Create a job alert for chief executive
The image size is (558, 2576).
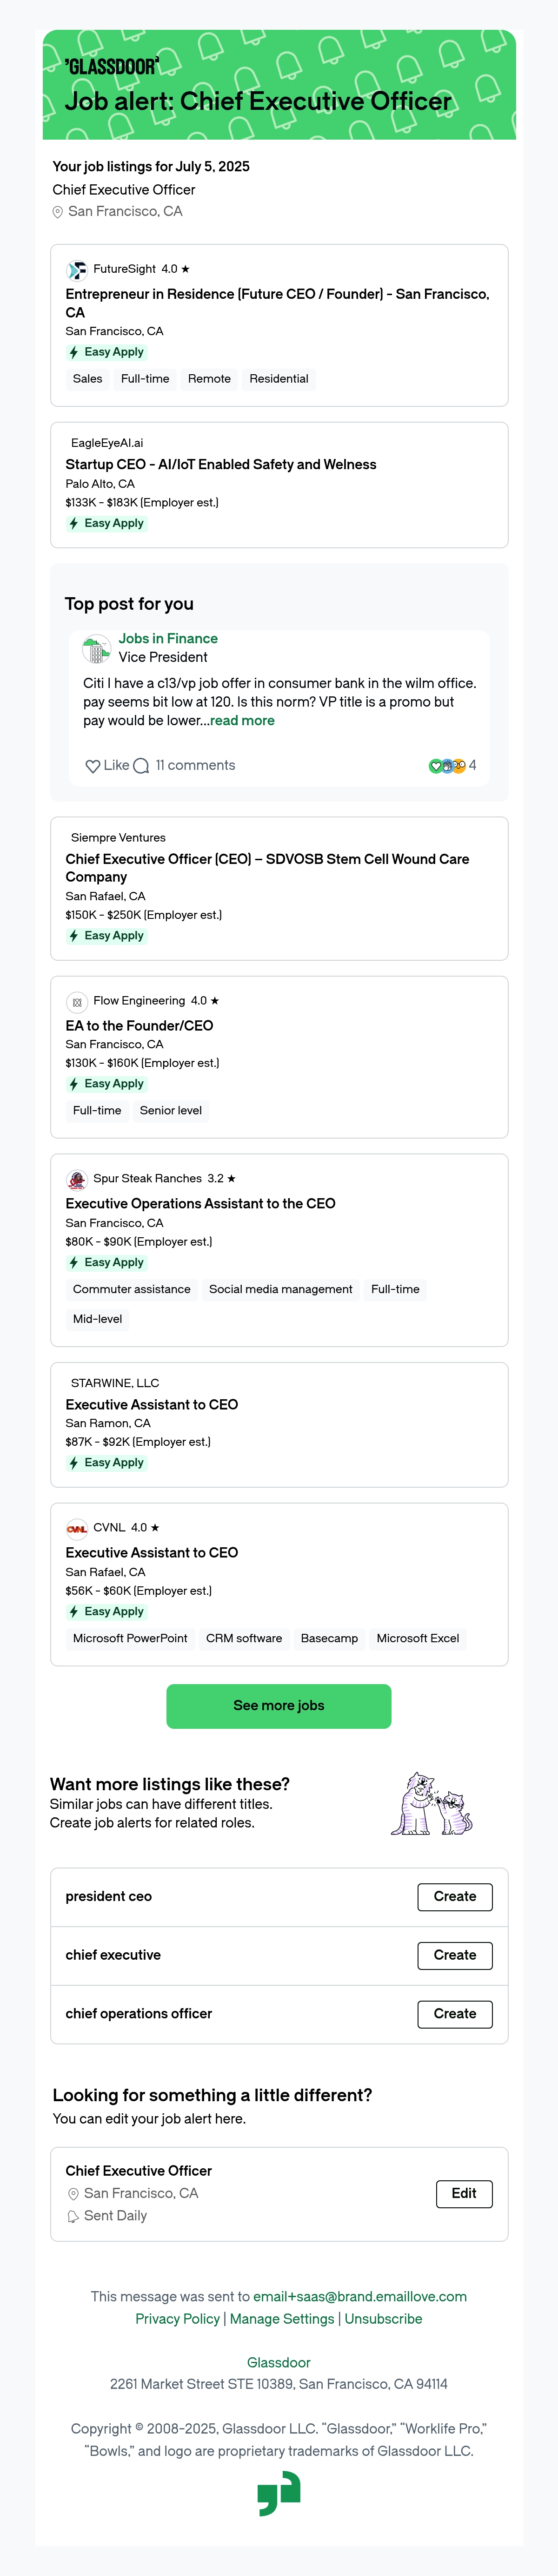coord(455,1955)
